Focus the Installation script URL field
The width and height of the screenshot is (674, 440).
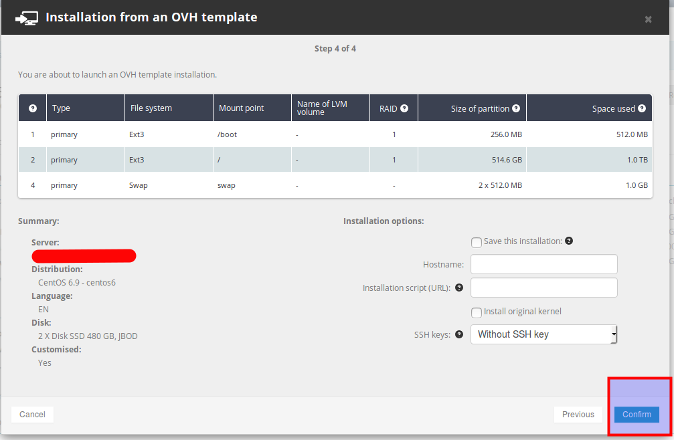(543, 288)
